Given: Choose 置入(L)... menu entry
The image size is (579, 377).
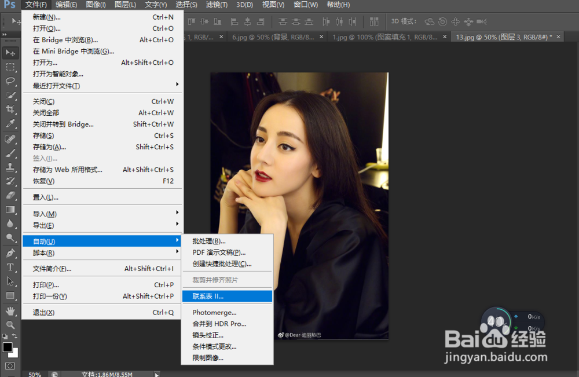Looking at the screenshot, I should [102, 197].
